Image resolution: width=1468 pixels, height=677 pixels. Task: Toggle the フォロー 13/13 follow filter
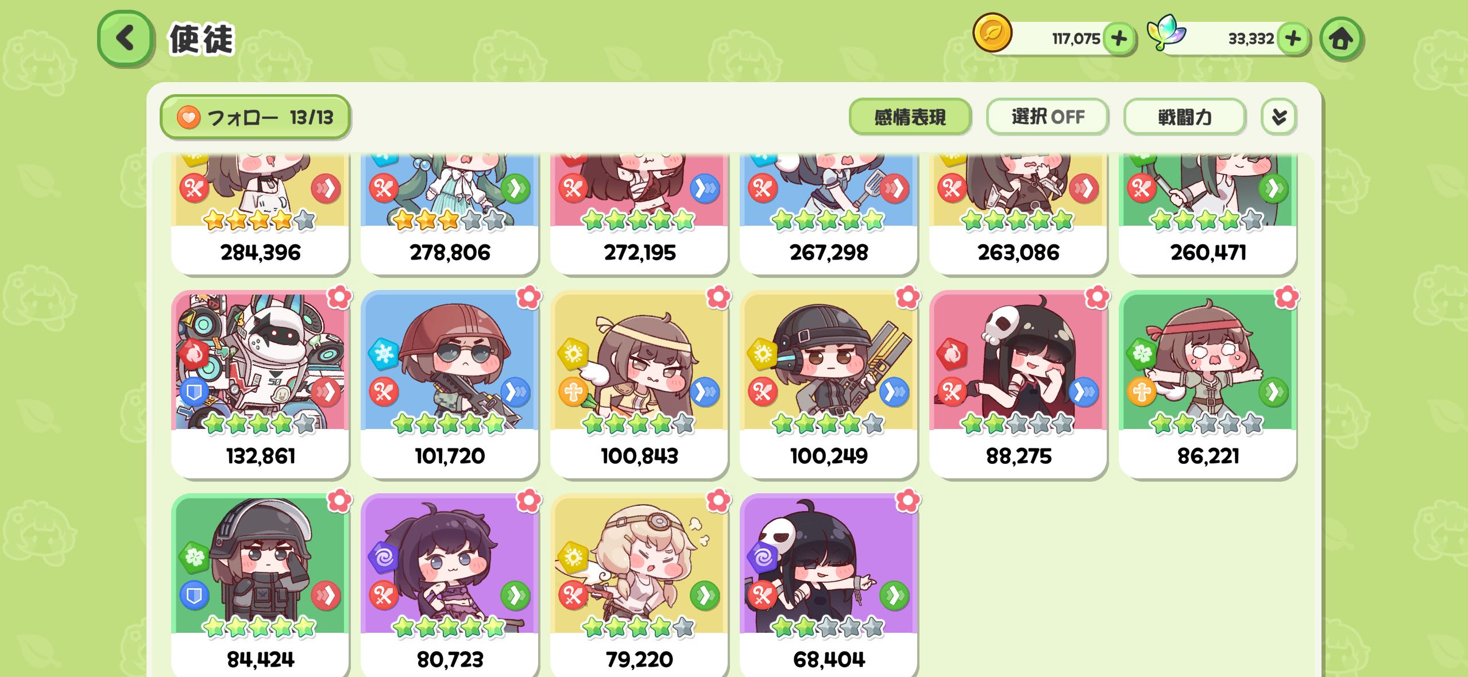(x=255, y=117)
